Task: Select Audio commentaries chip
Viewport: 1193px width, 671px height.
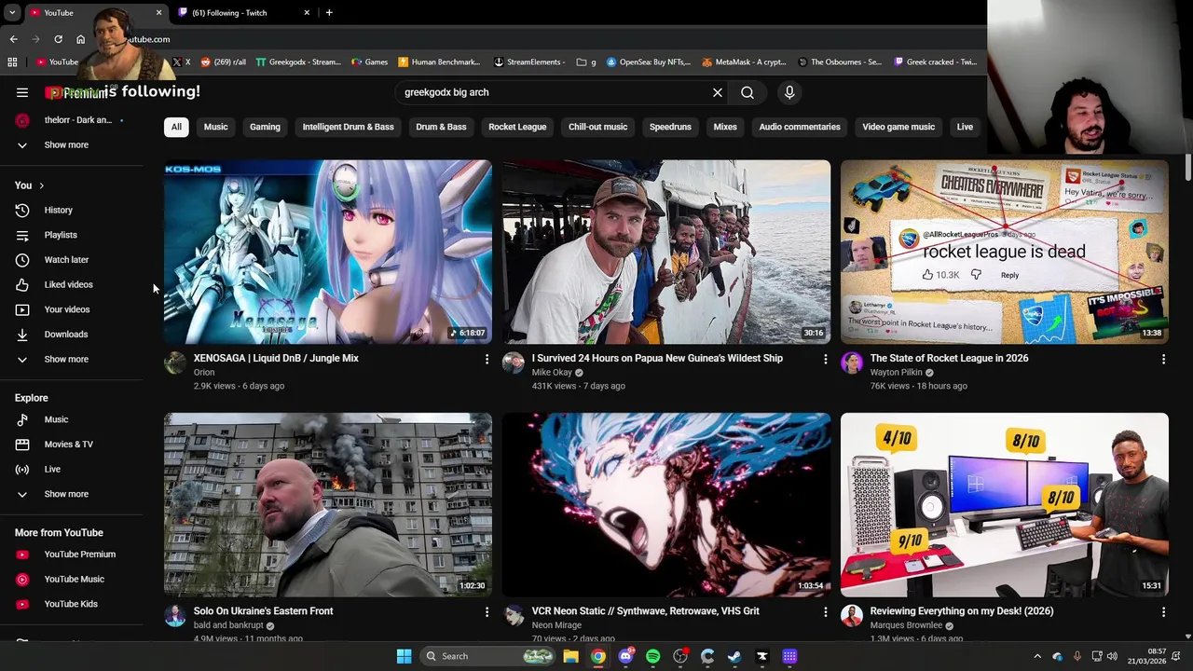Action: (x=800, y=127)
